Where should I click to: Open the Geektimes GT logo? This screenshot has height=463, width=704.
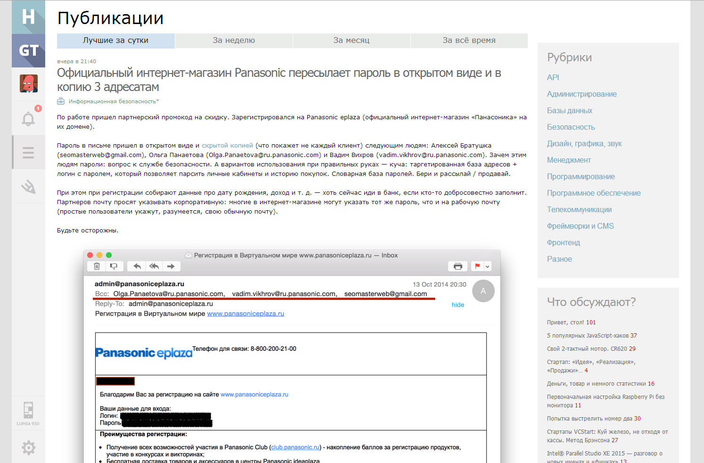pyautogui.click(x=28, y=50)
